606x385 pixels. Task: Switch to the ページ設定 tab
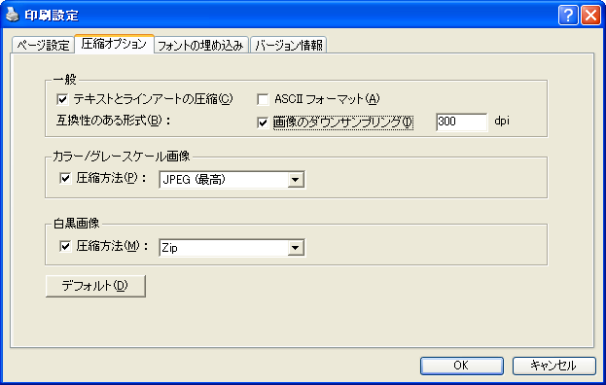(x=43, y=45)
